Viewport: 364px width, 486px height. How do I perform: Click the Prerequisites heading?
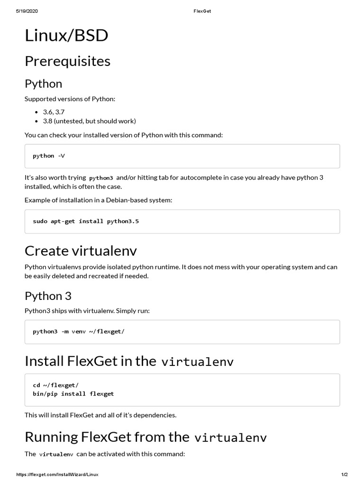[x=67, y=61]
